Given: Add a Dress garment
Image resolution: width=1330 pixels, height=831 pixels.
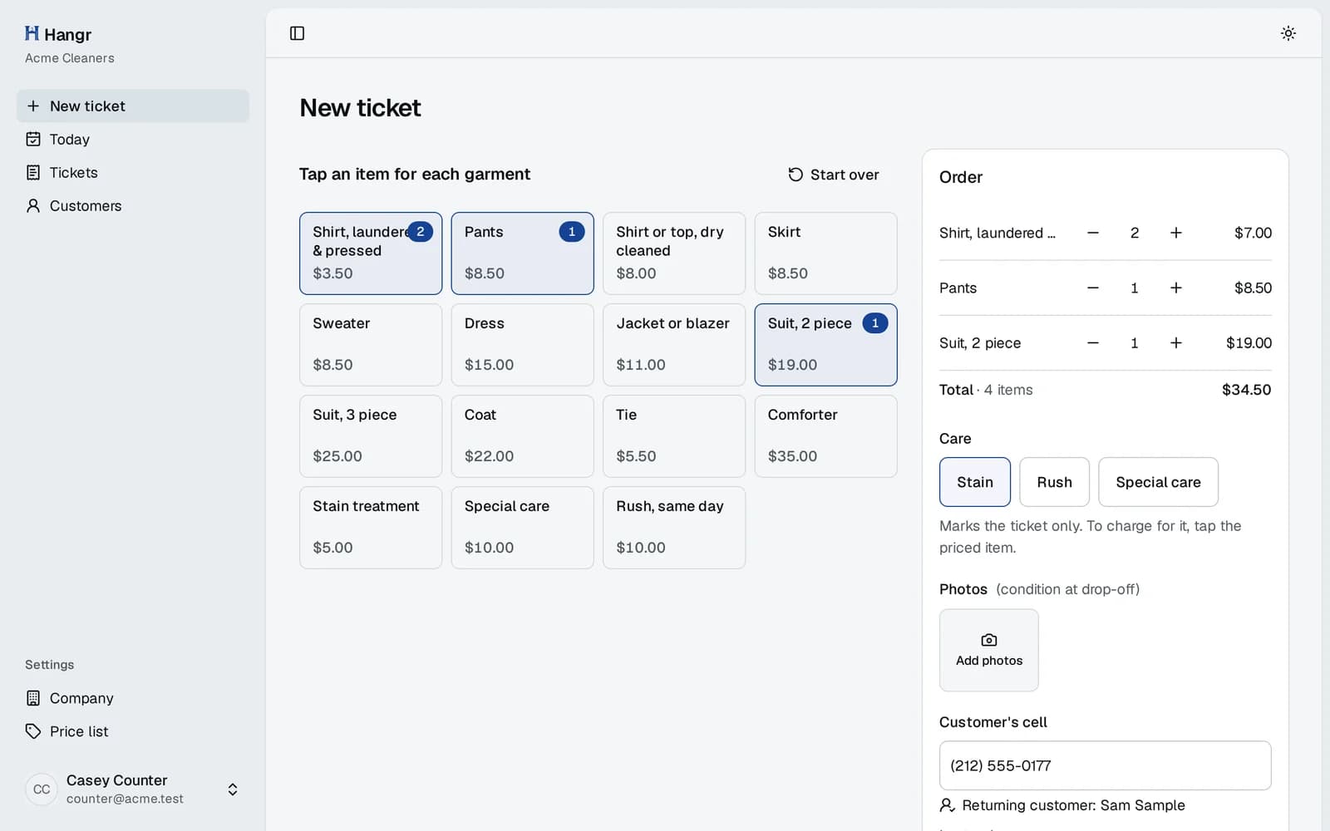Looking at the screenshot, I should [x=522, y=345].
